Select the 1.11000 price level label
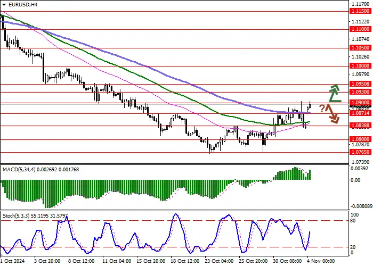The image size is (373, 266). pyautogui.click(x=361, y=29)
